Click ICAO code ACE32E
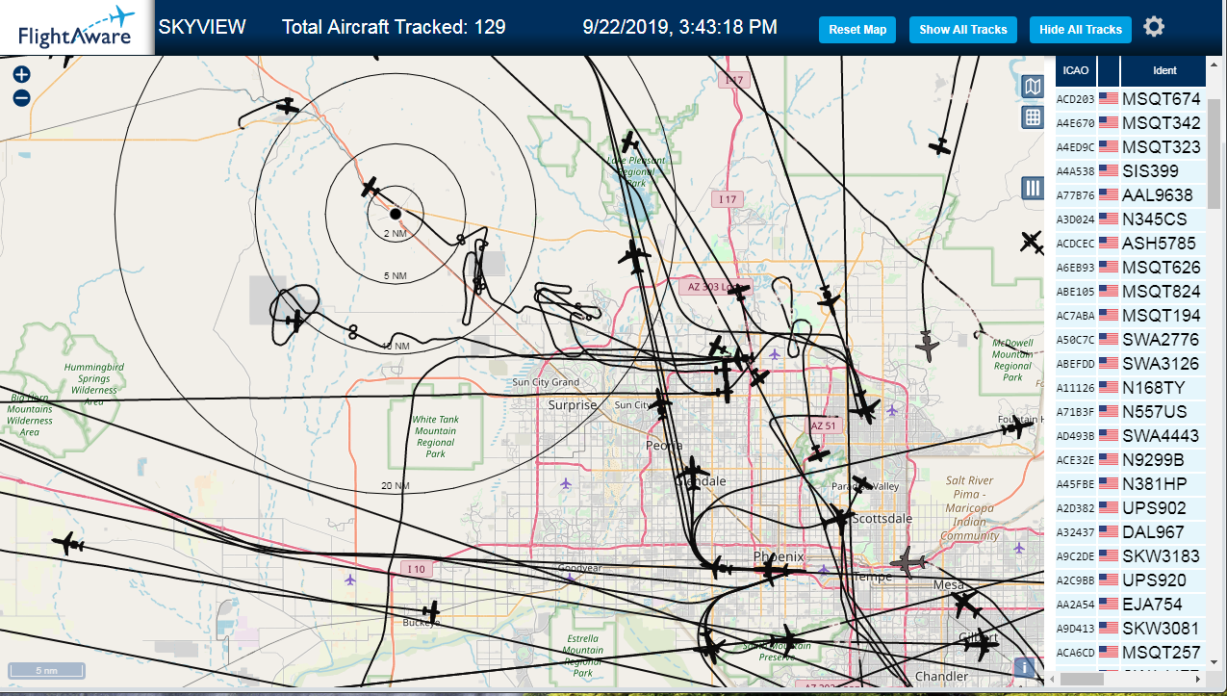This screenshot has width=1227, height=696. [1076, 460]
